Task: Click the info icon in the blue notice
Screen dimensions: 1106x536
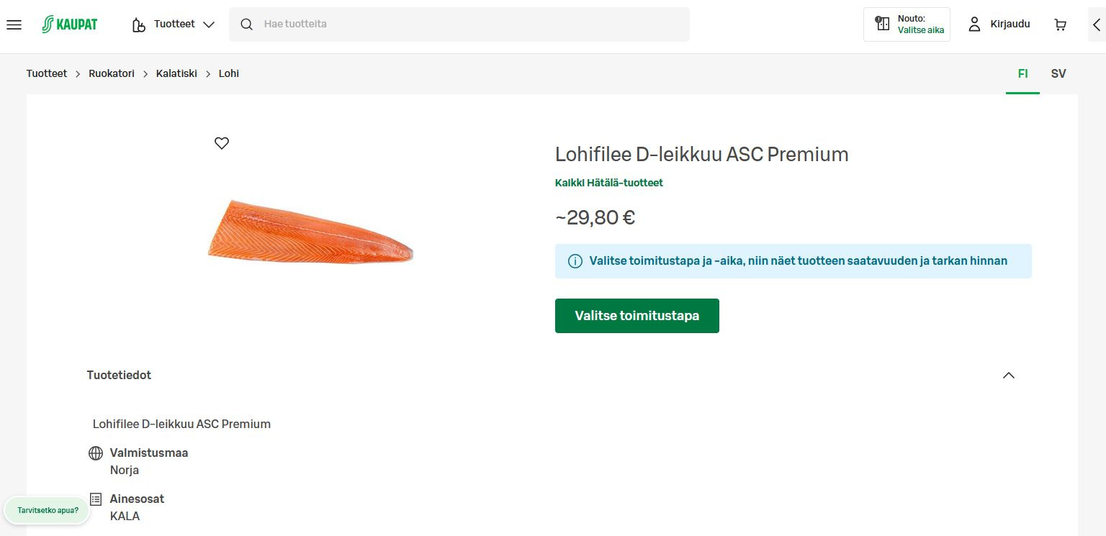Action: click(575, 261)
